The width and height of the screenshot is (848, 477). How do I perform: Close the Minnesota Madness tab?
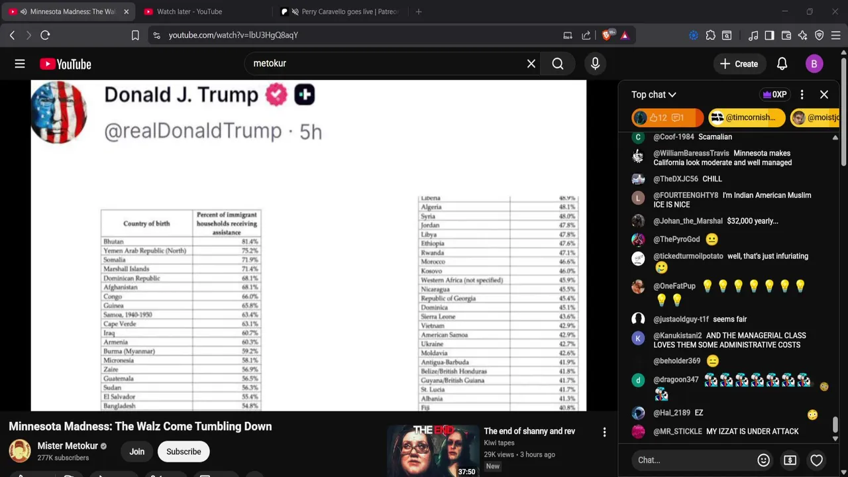tap(126, 11)
